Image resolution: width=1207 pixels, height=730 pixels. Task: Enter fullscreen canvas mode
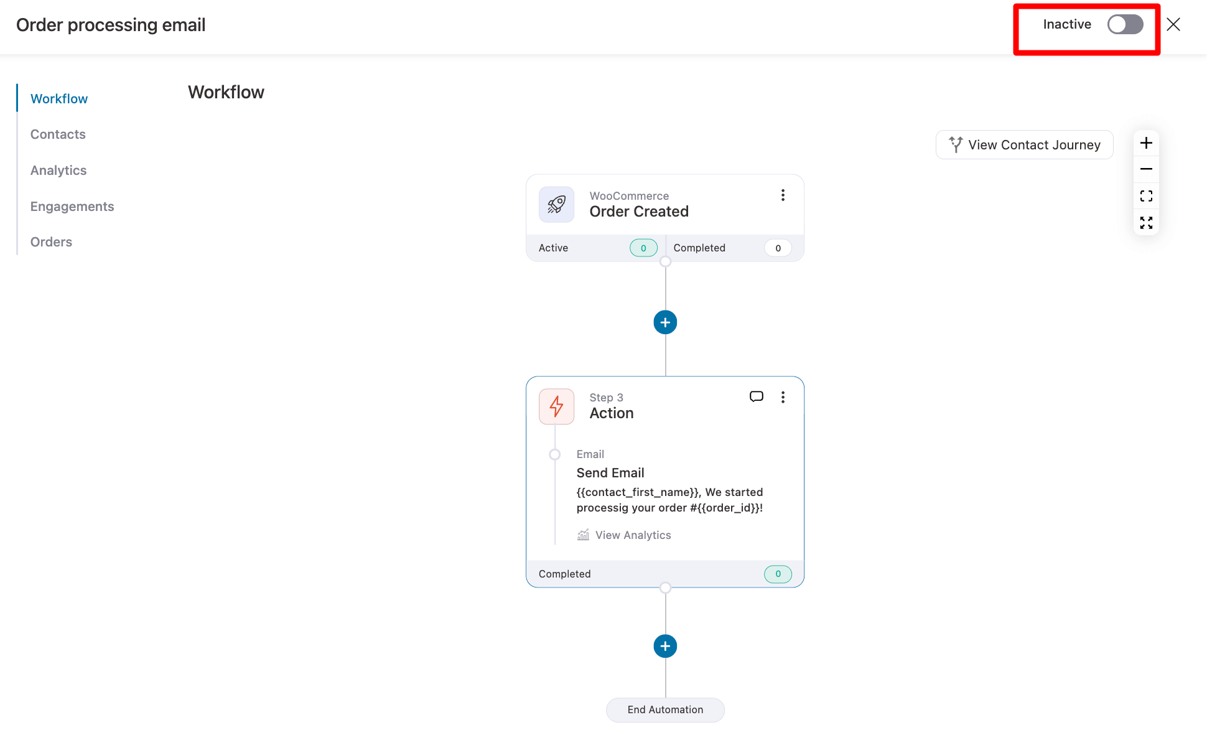1146,223
